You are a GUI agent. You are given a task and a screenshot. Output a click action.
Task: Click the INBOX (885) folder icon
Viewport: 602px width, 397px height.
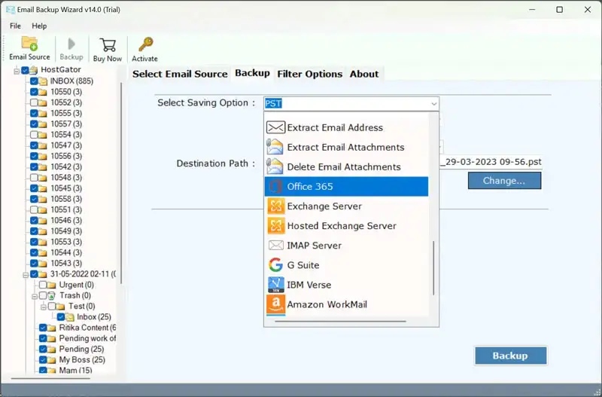[43, 81]
